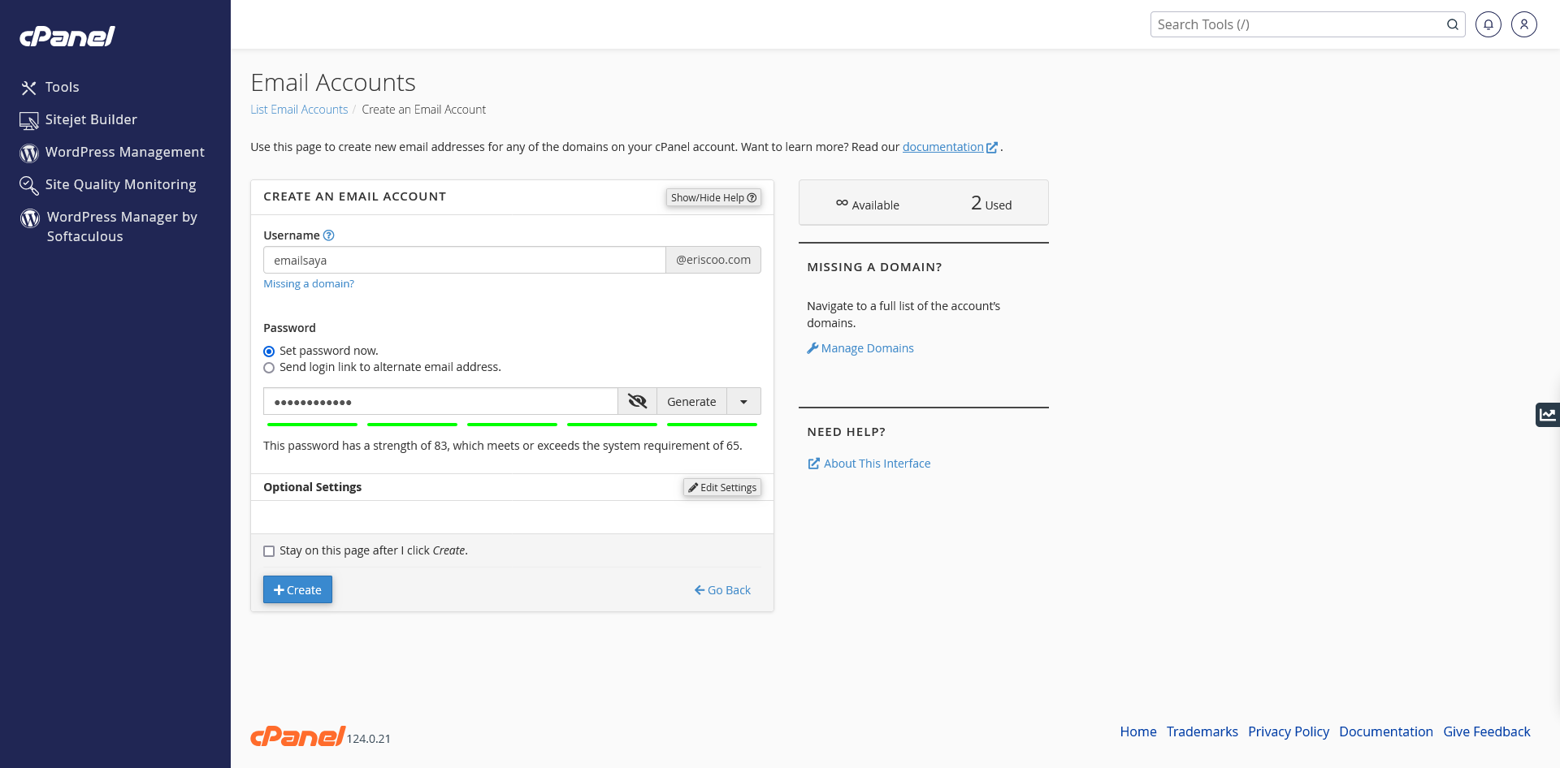Screen dimensions: 1560x768
Task: Open the notifications bell icon
Action: (1488, 24)
